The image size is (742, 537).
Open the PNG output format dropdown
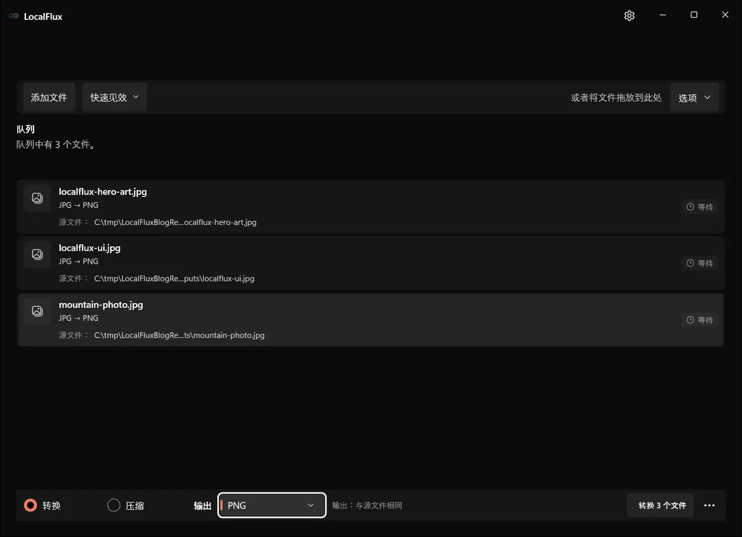coord(272,505)
